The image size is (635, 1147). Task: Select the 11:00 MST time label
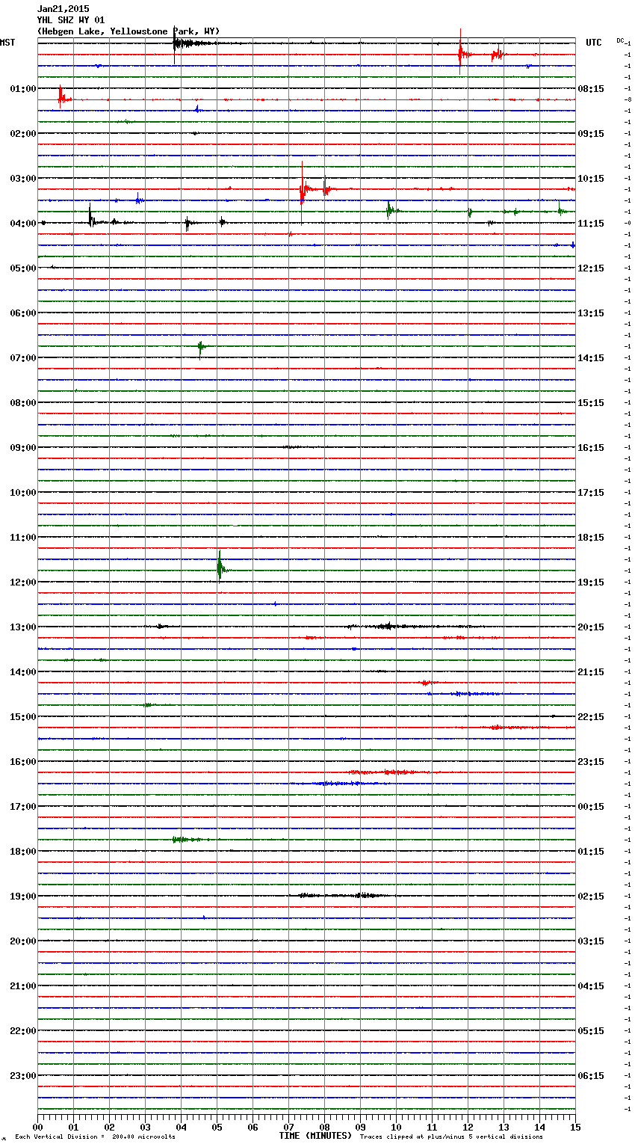pos(23,538)
